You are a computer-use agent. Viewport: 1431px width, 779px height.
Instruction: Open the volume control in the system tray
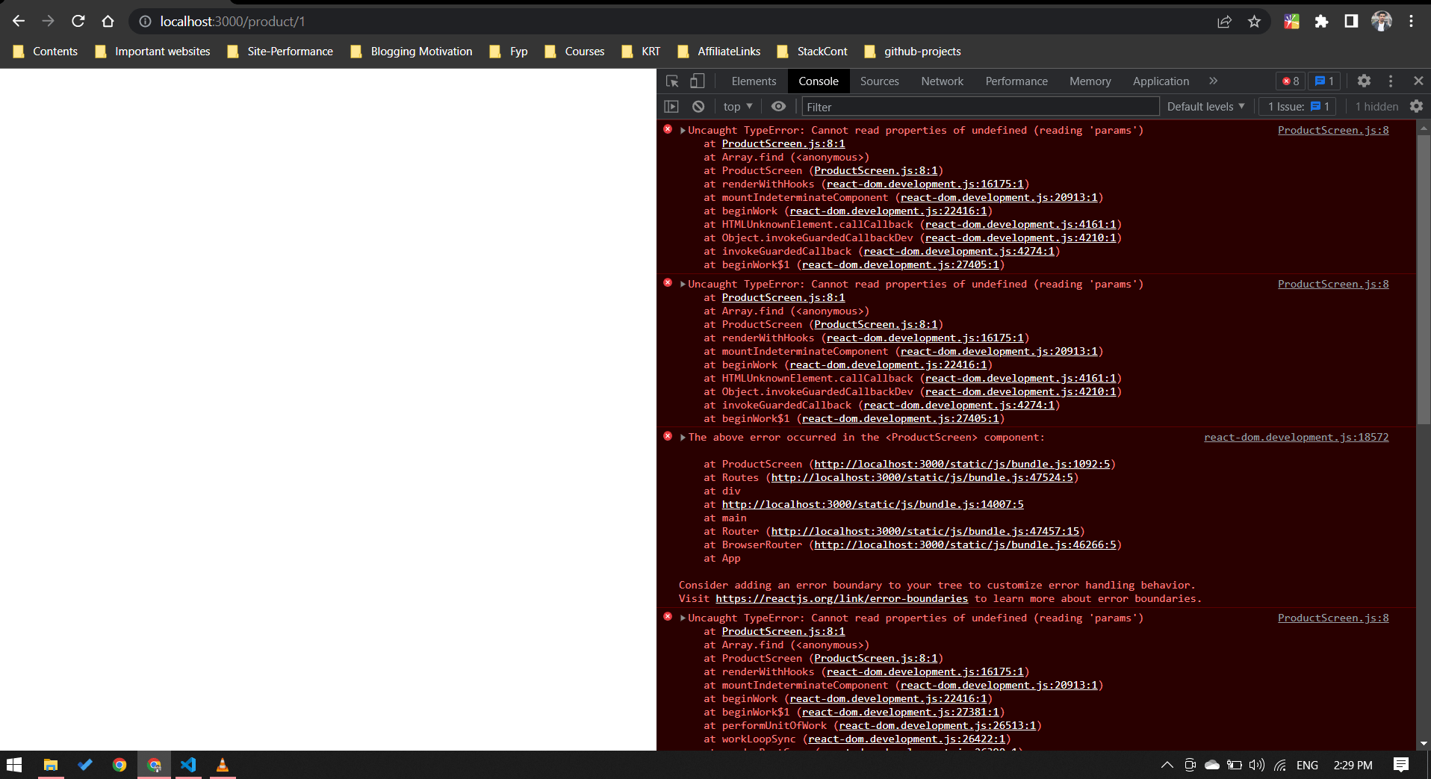click(1257, 765)
